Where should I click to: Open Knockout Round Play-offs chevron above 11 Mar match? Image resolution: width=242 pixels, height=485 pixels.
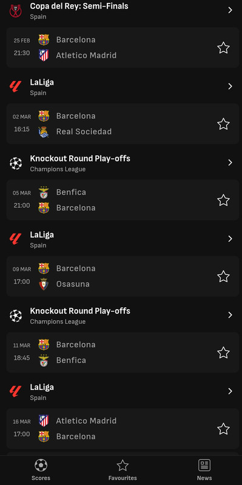coord(230,315)
